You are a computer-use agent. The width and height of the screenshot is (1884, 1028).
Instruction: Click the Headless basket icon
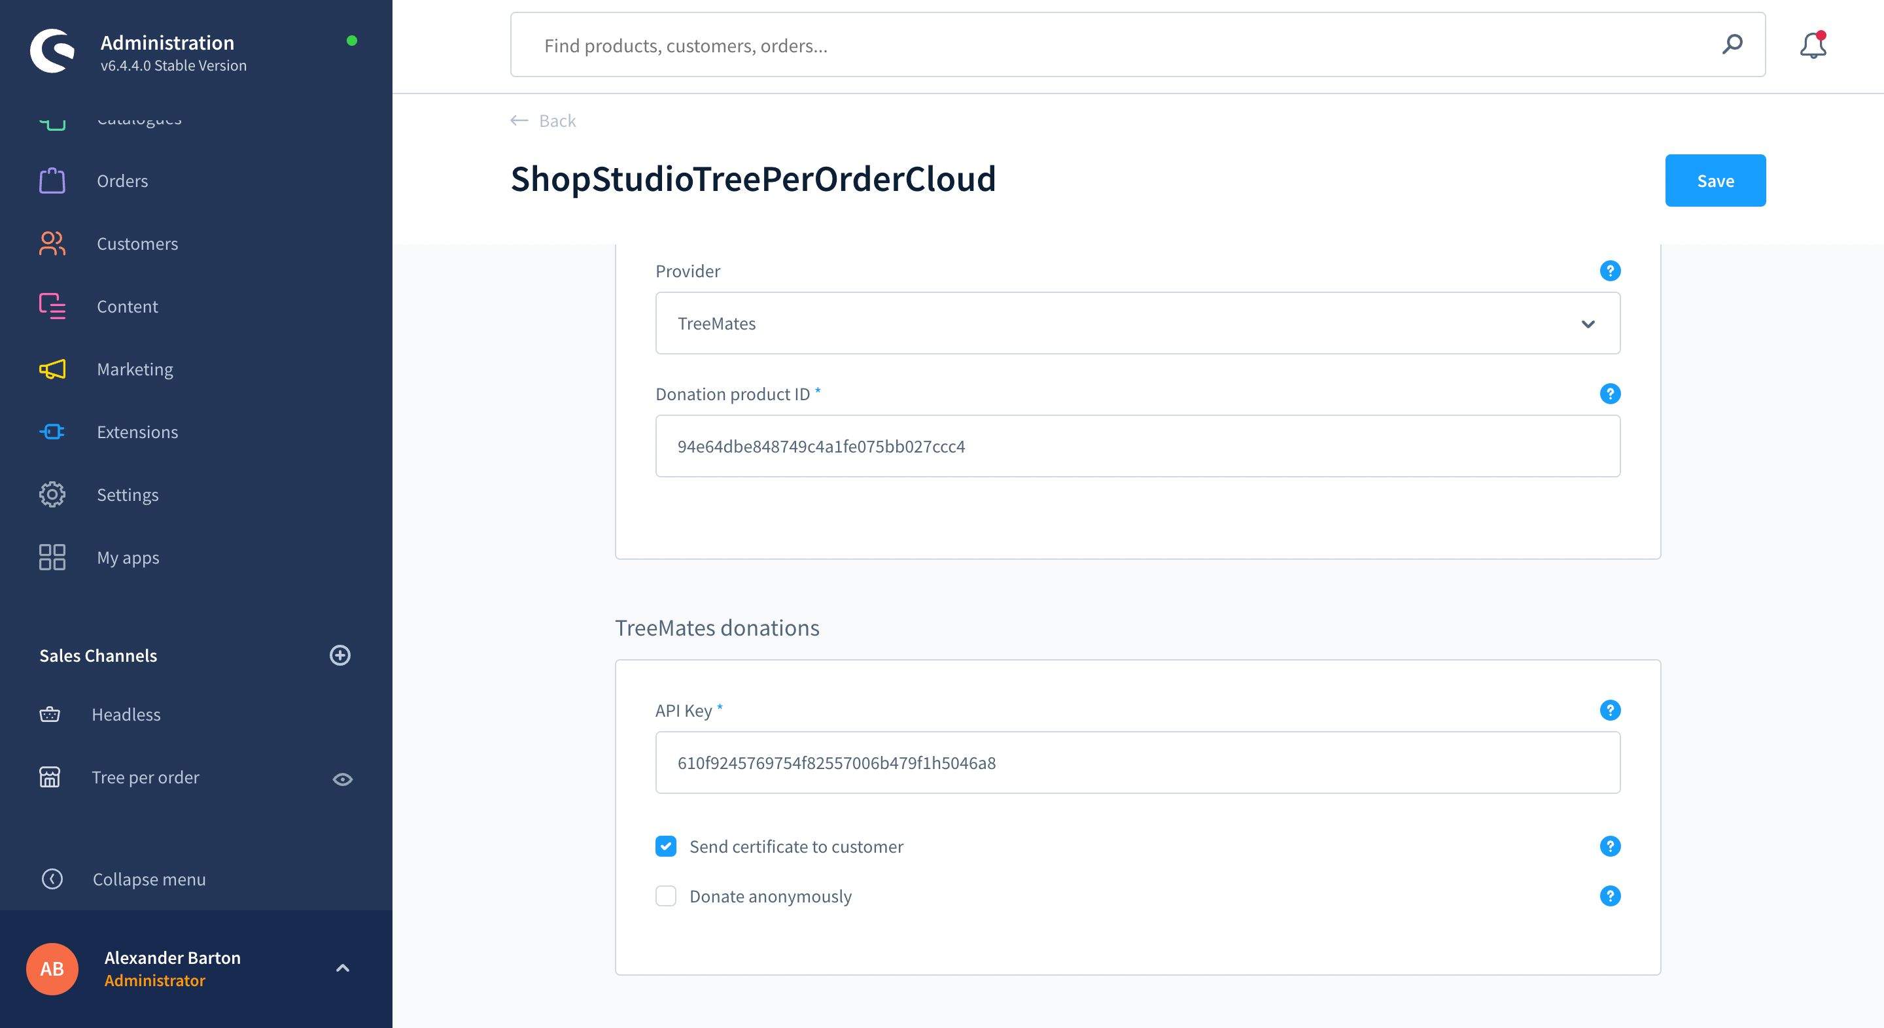point(50,714)
